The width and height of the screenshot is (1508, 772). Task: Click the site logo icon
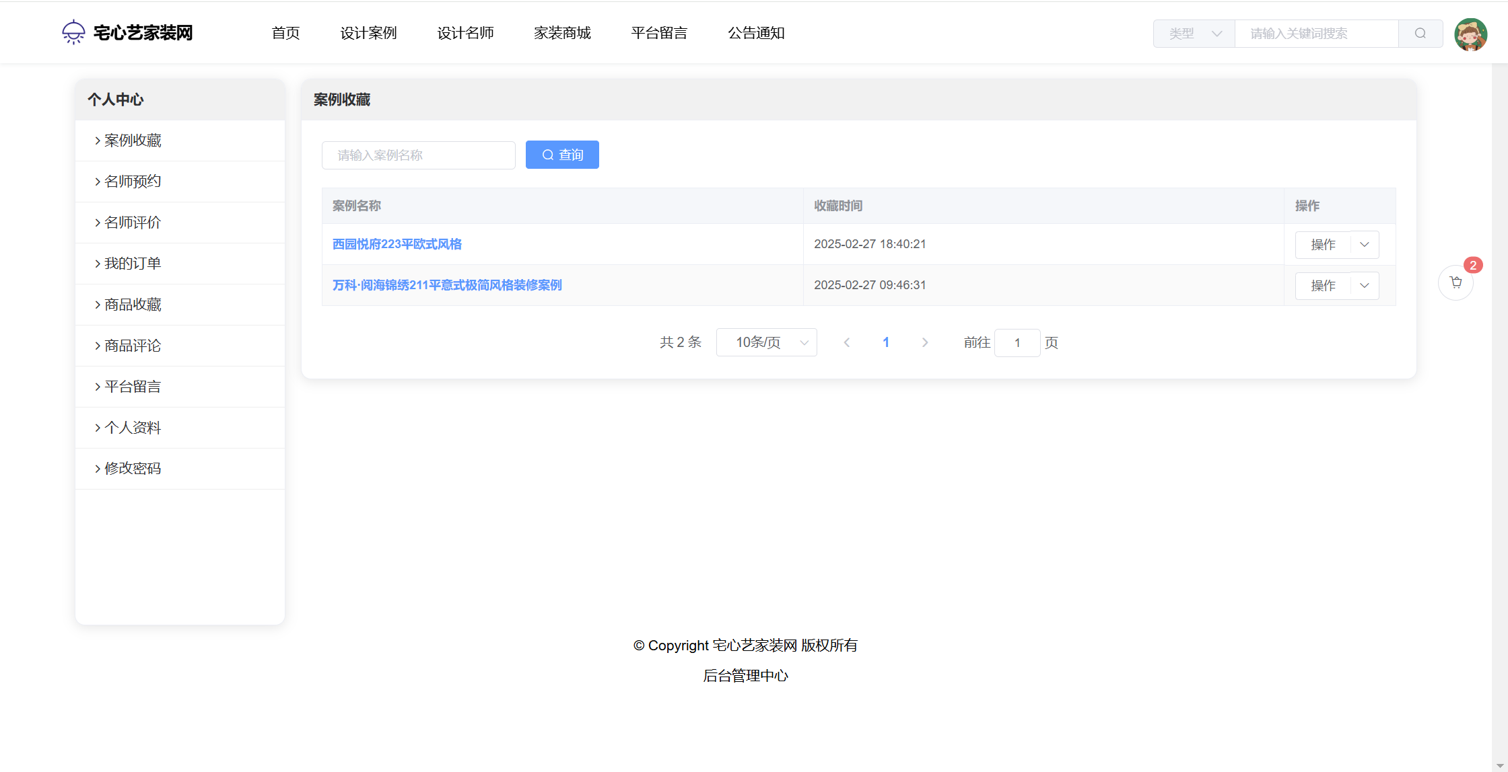click(73, 32)
